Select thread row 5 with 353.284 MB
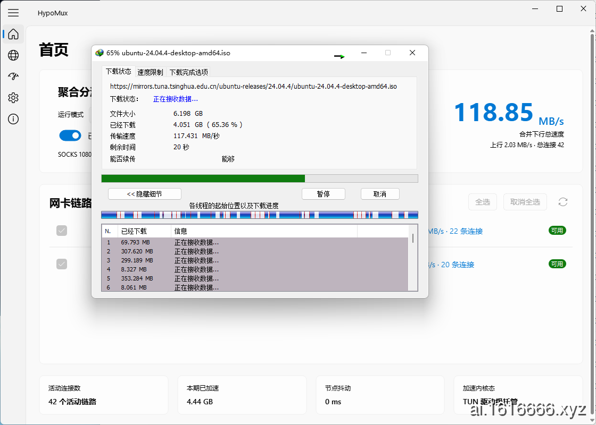The image size is (596, 425). [x=255, y=278]
